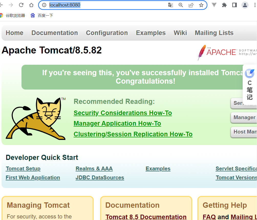Screen dimensions: 257x220
Task: Open Manager Application How-To link
Action: (117, 124)
